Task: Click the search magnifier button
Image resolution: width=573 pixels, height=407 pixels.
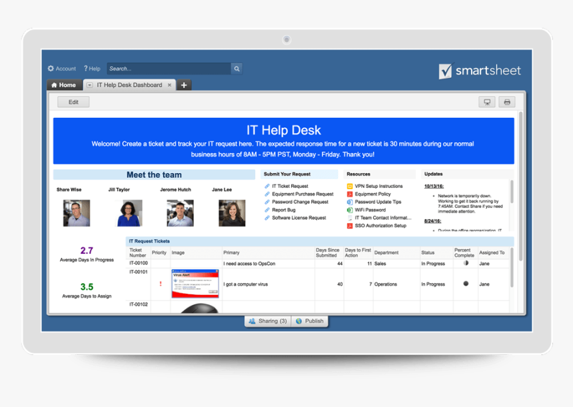Action: click(x=237, y=69)
